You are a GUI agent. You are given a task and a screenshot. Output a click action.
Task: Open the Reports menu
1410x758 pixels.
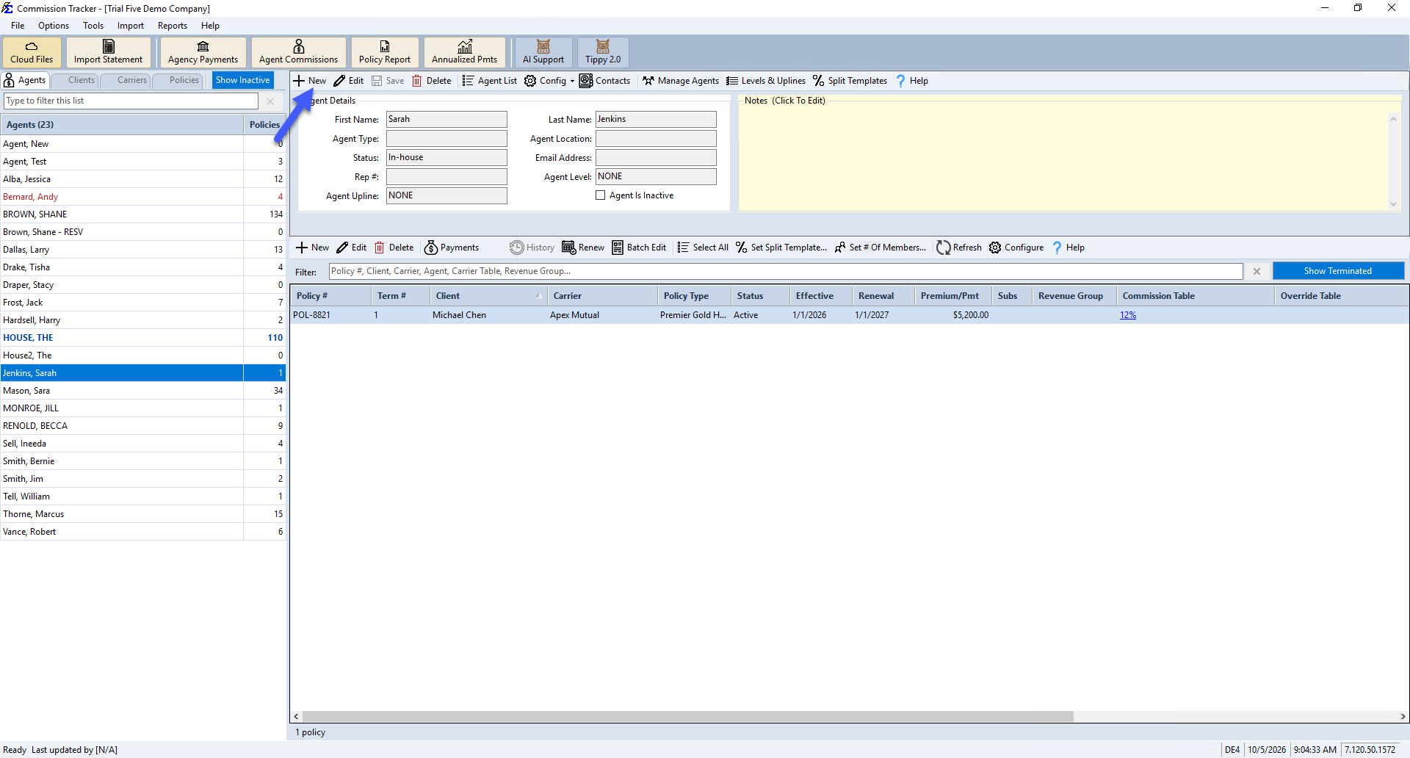click(x=173, y=26)
